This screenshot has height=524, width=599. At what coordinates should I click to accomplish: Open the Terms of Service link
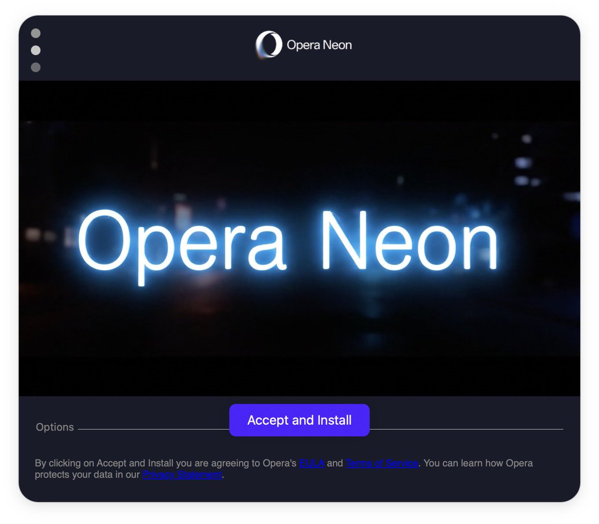[x=382, y=463]
